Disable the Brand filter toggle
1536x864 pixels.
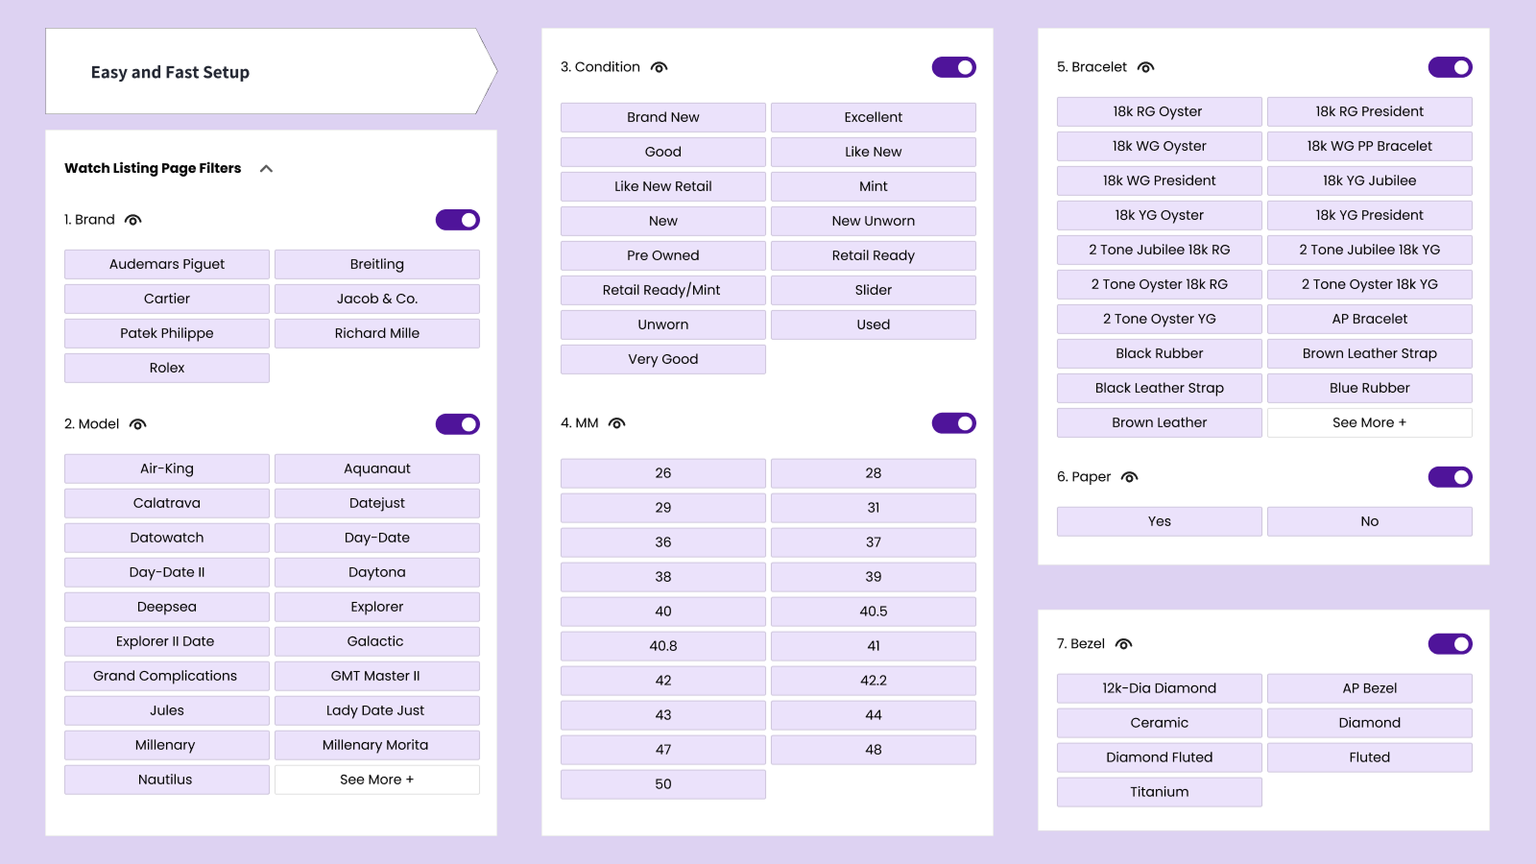click(x=458, y=219)
